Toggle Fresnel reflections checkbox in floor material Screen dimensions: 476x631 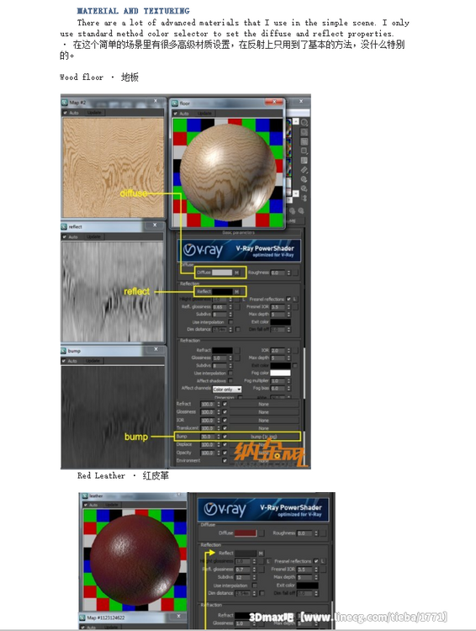288,299
